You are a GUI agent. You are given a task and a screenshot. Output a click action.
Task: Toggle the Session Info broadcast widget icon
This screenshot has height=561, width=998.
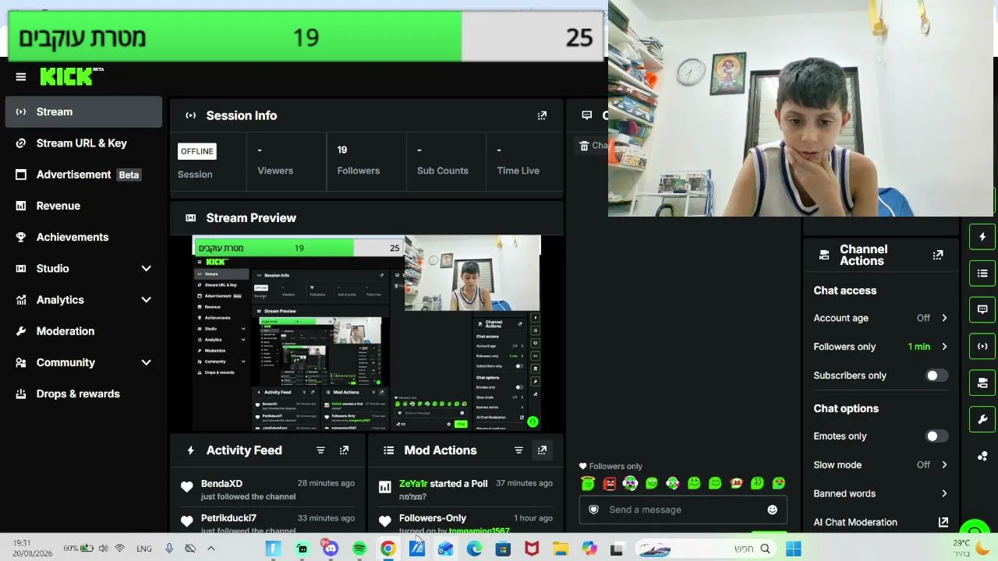(x=982, y=347)
